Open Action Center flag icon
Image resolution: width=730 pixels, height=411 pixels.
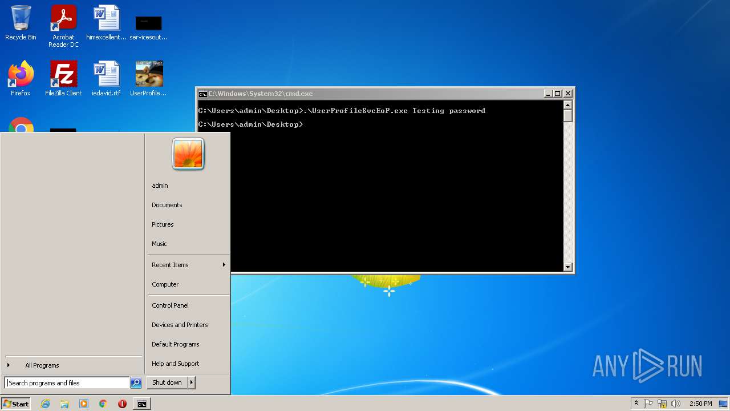click(x=648, y=404)
